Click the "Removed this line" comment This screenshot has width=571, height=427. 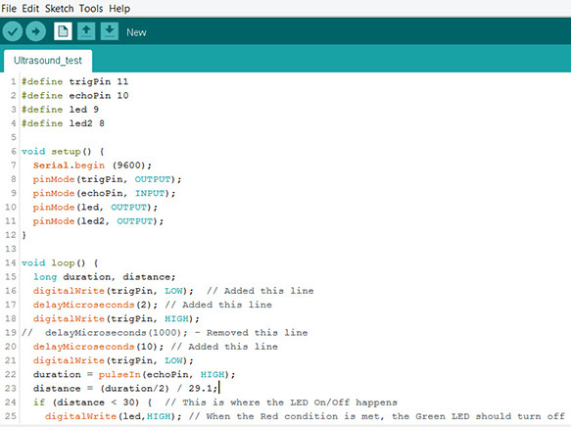(x=257, y=333)
